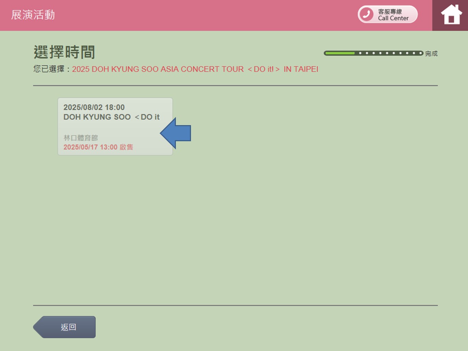Click the 您已選擇 label text
This screenshot has height=351, width=468.
49,69
